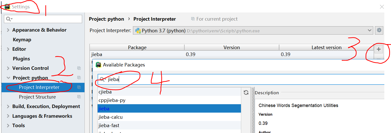Open the Keymap settings page
This screenshot has width=391, height=133.
[x=22, y=40]
